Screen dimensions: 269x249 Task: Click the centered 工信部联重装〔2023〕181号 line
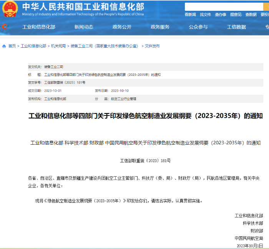[x=145, y=161]
